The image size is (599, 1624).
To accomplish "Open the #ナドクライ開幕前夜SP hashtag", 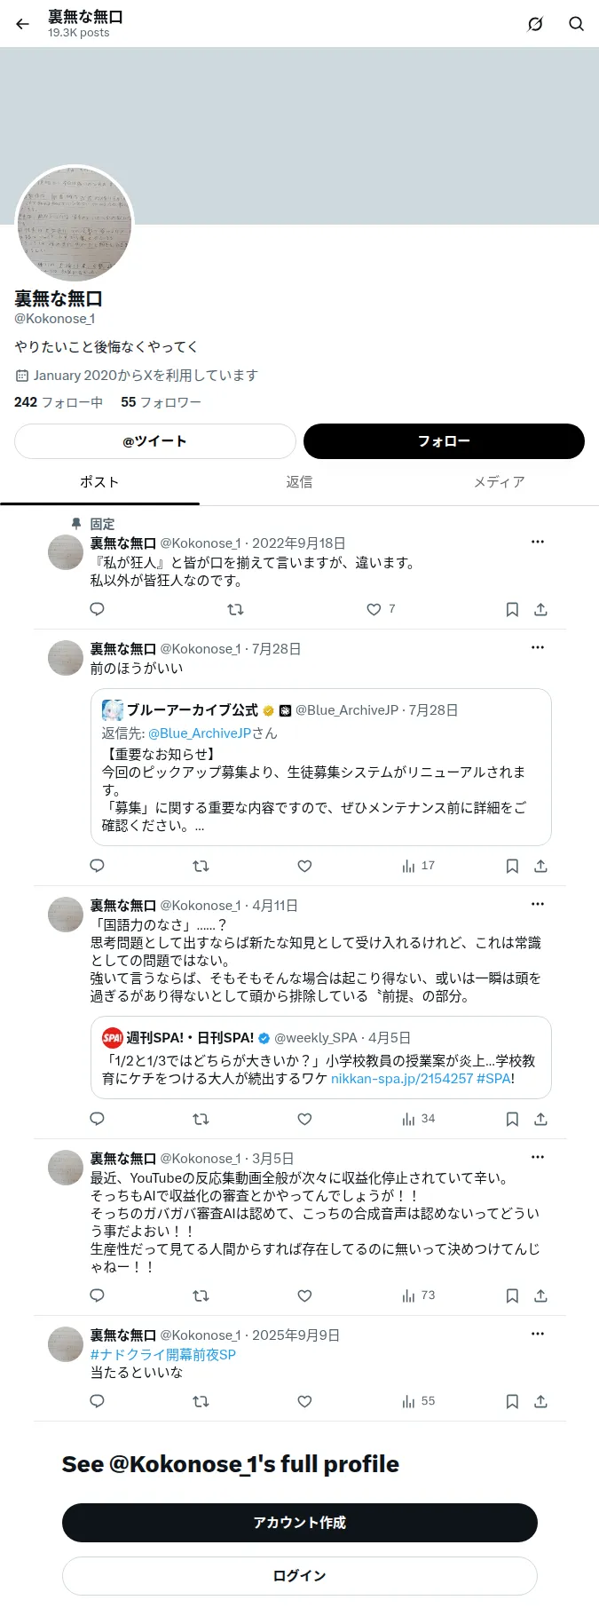I will click(163, 1354).
